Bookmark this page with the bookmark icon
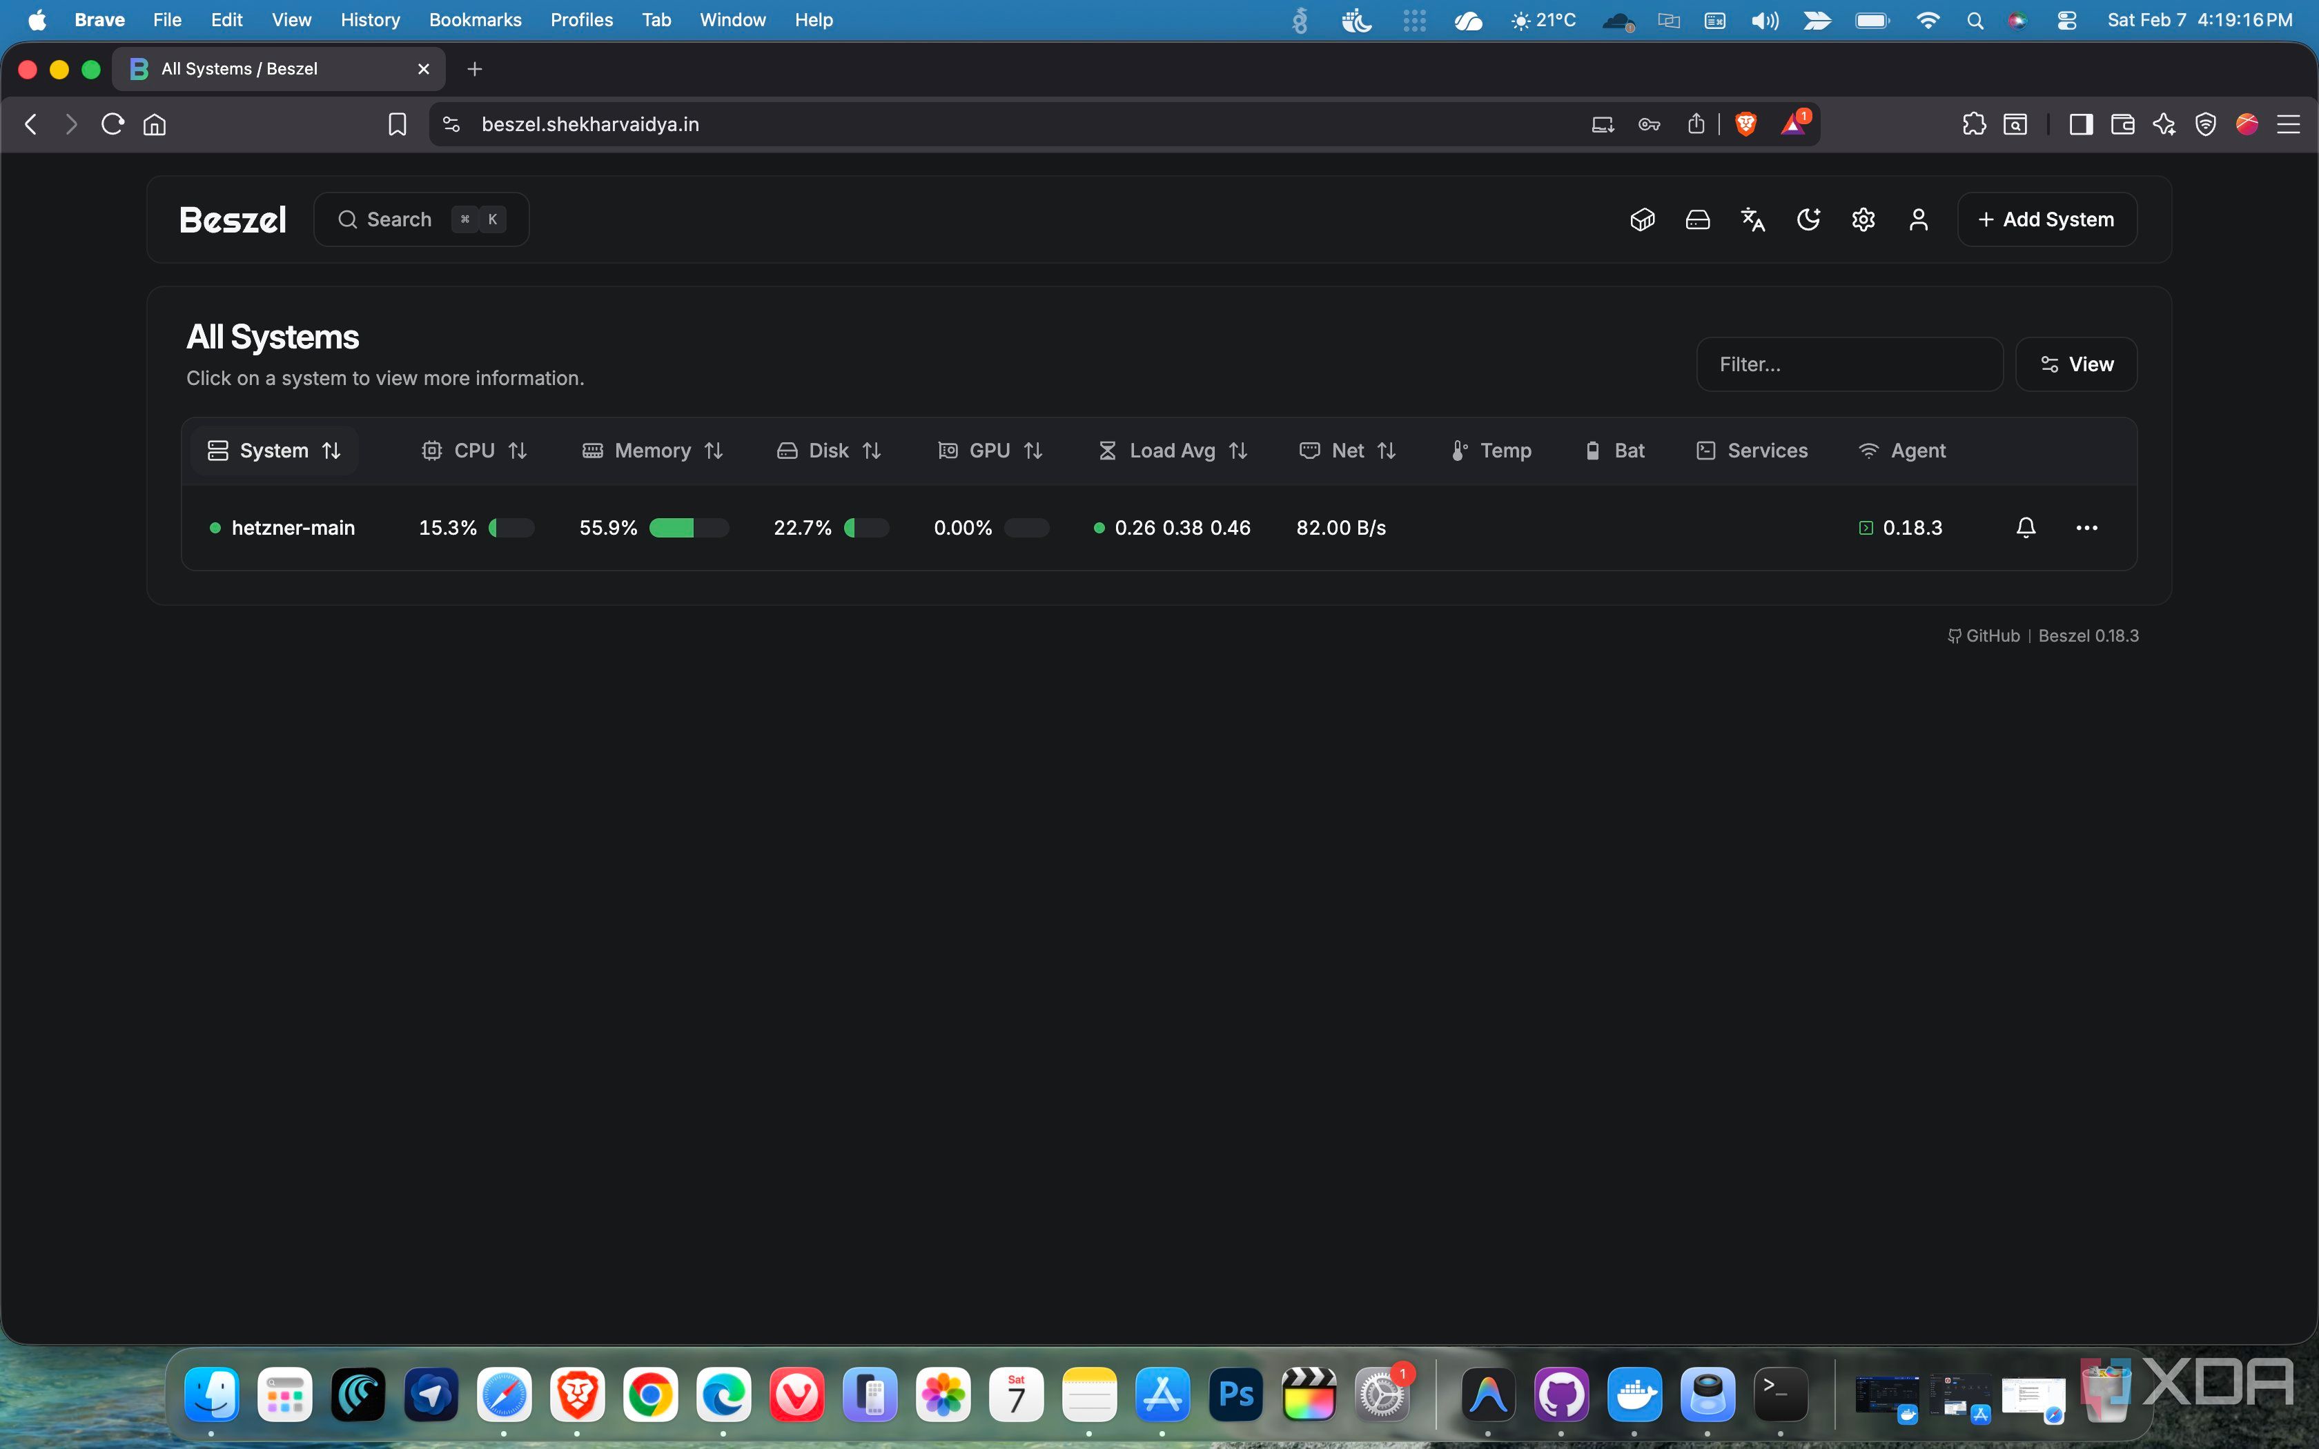This screenshot has height=1449, width=2319. [x=397, y=125]
